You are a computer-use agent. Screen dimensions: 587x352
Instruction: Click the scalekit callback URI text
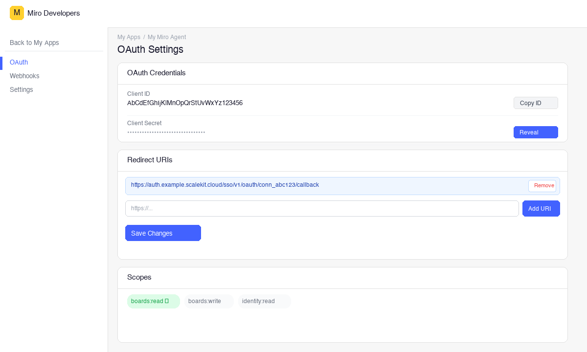[x=225, y=185]
